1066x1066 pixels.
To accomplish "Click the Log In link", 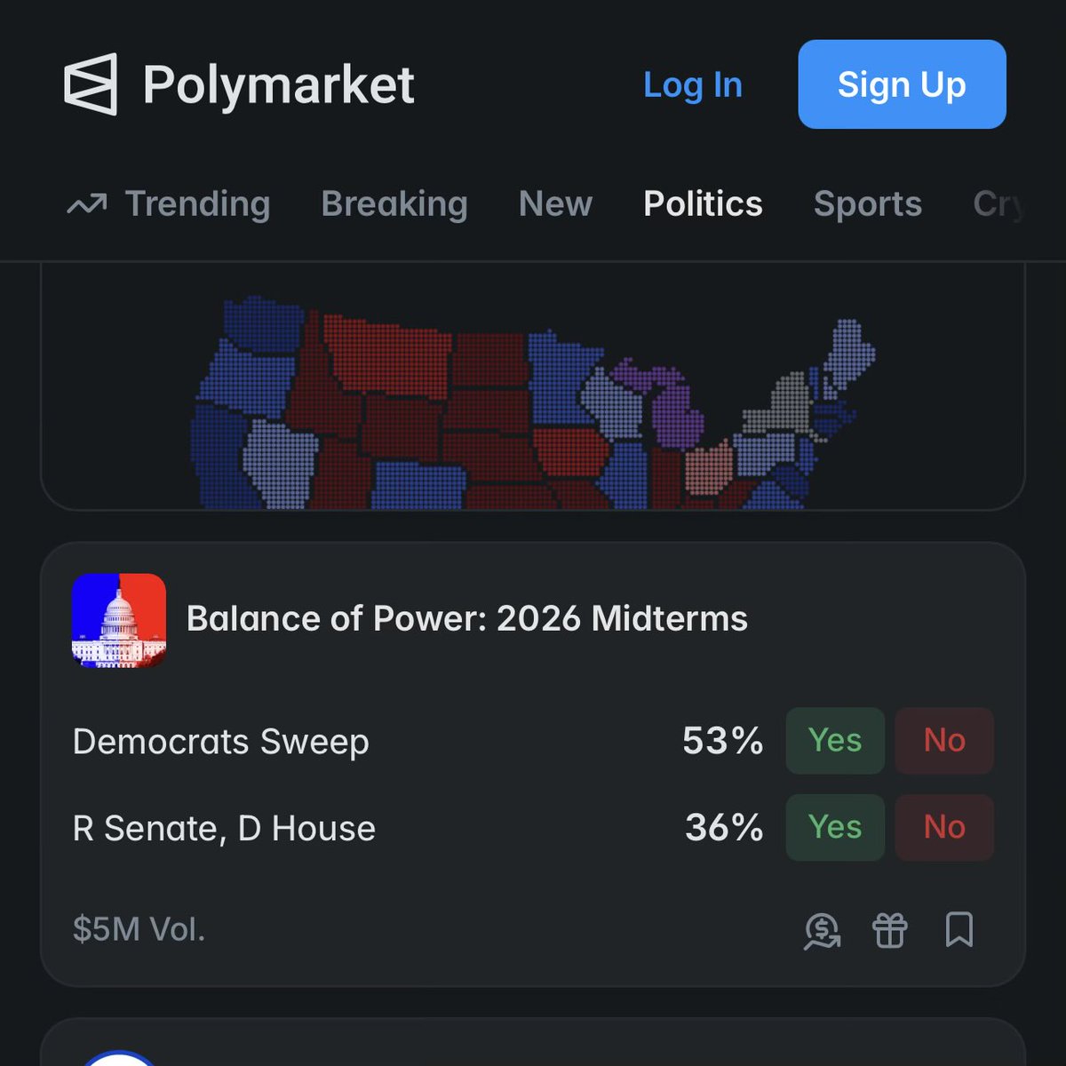I will 693,85.
